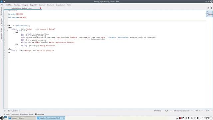
Task: Open the UTF-8 encoding dropdown
Action: [199, 111]
